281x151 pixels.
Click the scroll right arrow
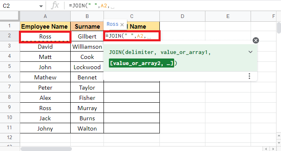(273, 149)
